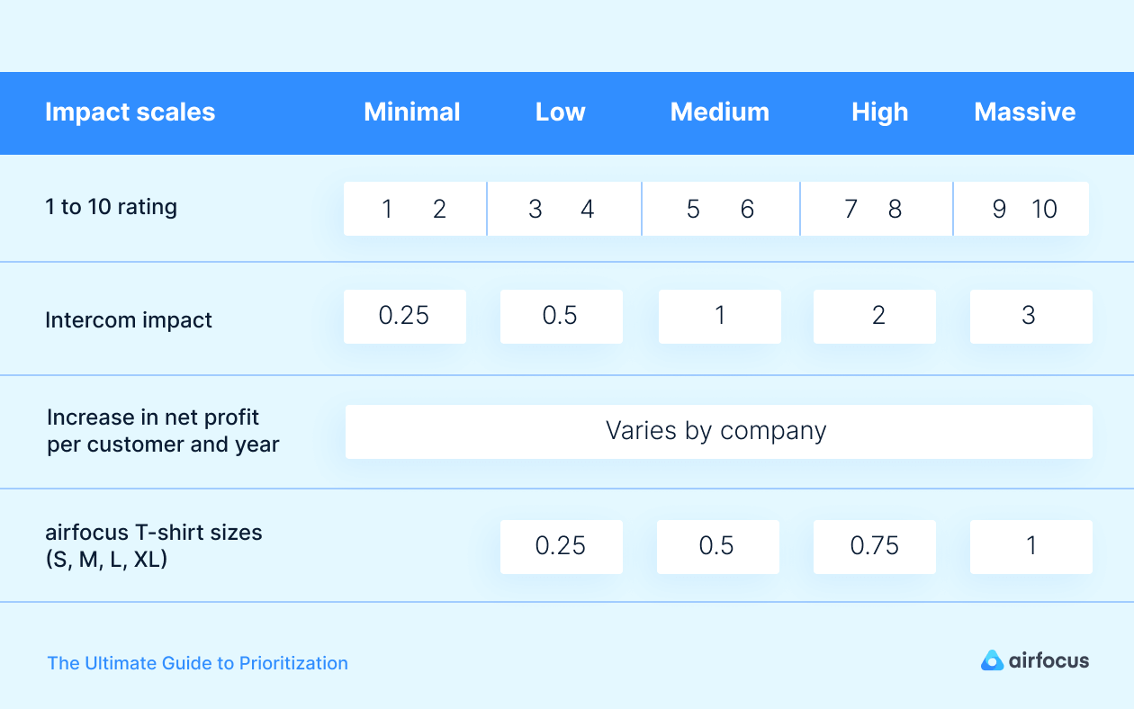
Task: Select the Minimal column header
Action: click(x=411, y=112)
